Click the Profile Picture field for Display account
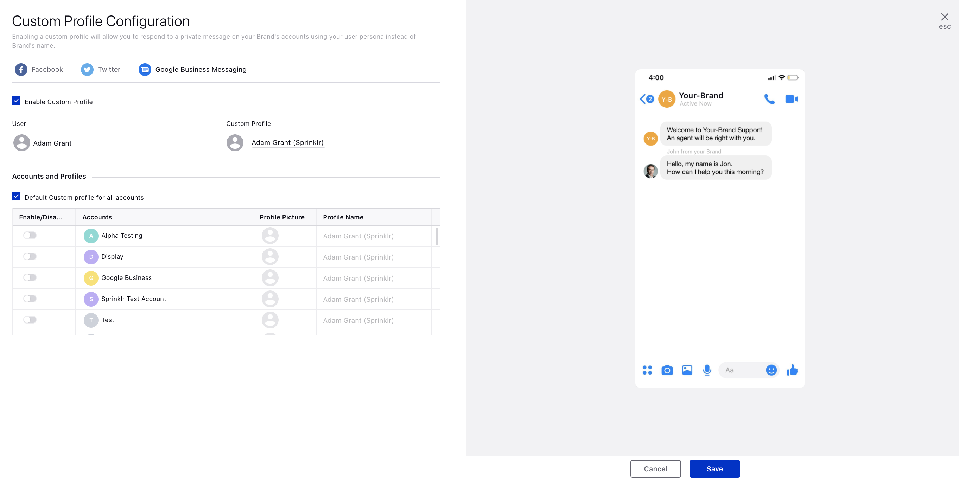 click(x=270, y=256)
